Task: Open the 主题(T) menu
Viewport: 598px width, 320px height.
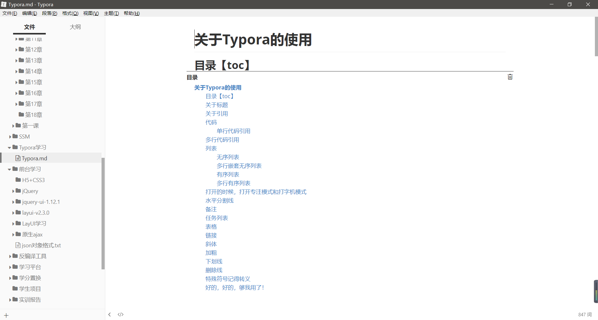Action: (x=111, y=13)
